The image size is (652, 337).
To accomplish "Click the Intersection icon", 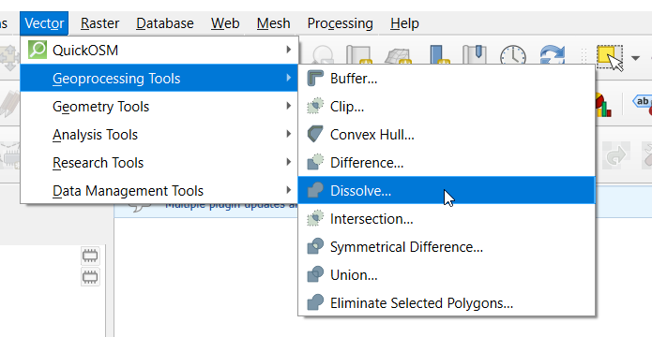I will (315, 219).
